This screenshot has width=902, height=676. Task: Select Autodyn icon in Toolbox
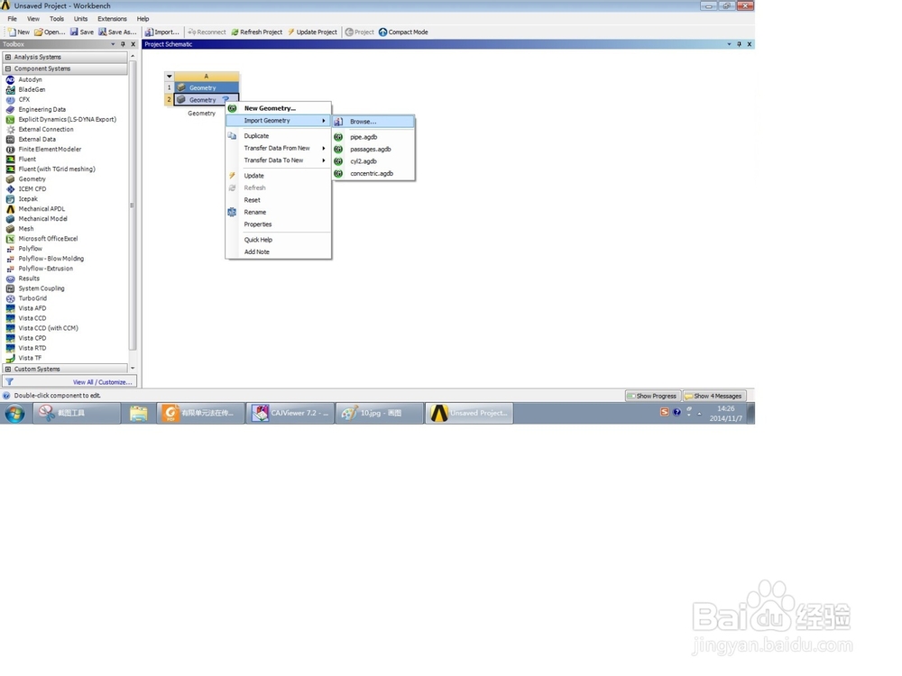[x=10, y=80]
